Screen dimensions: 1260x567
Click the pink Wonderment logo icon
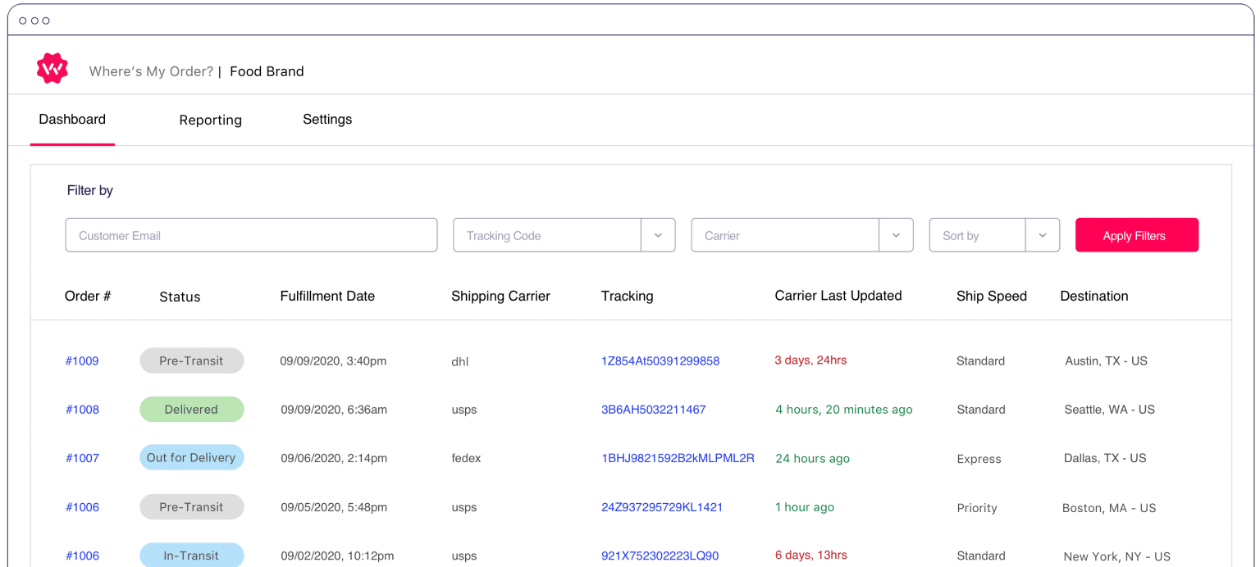click(x=52, y=69)
